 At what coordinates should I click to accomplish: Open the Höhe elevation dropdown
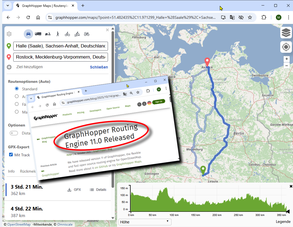coord(145,222)
